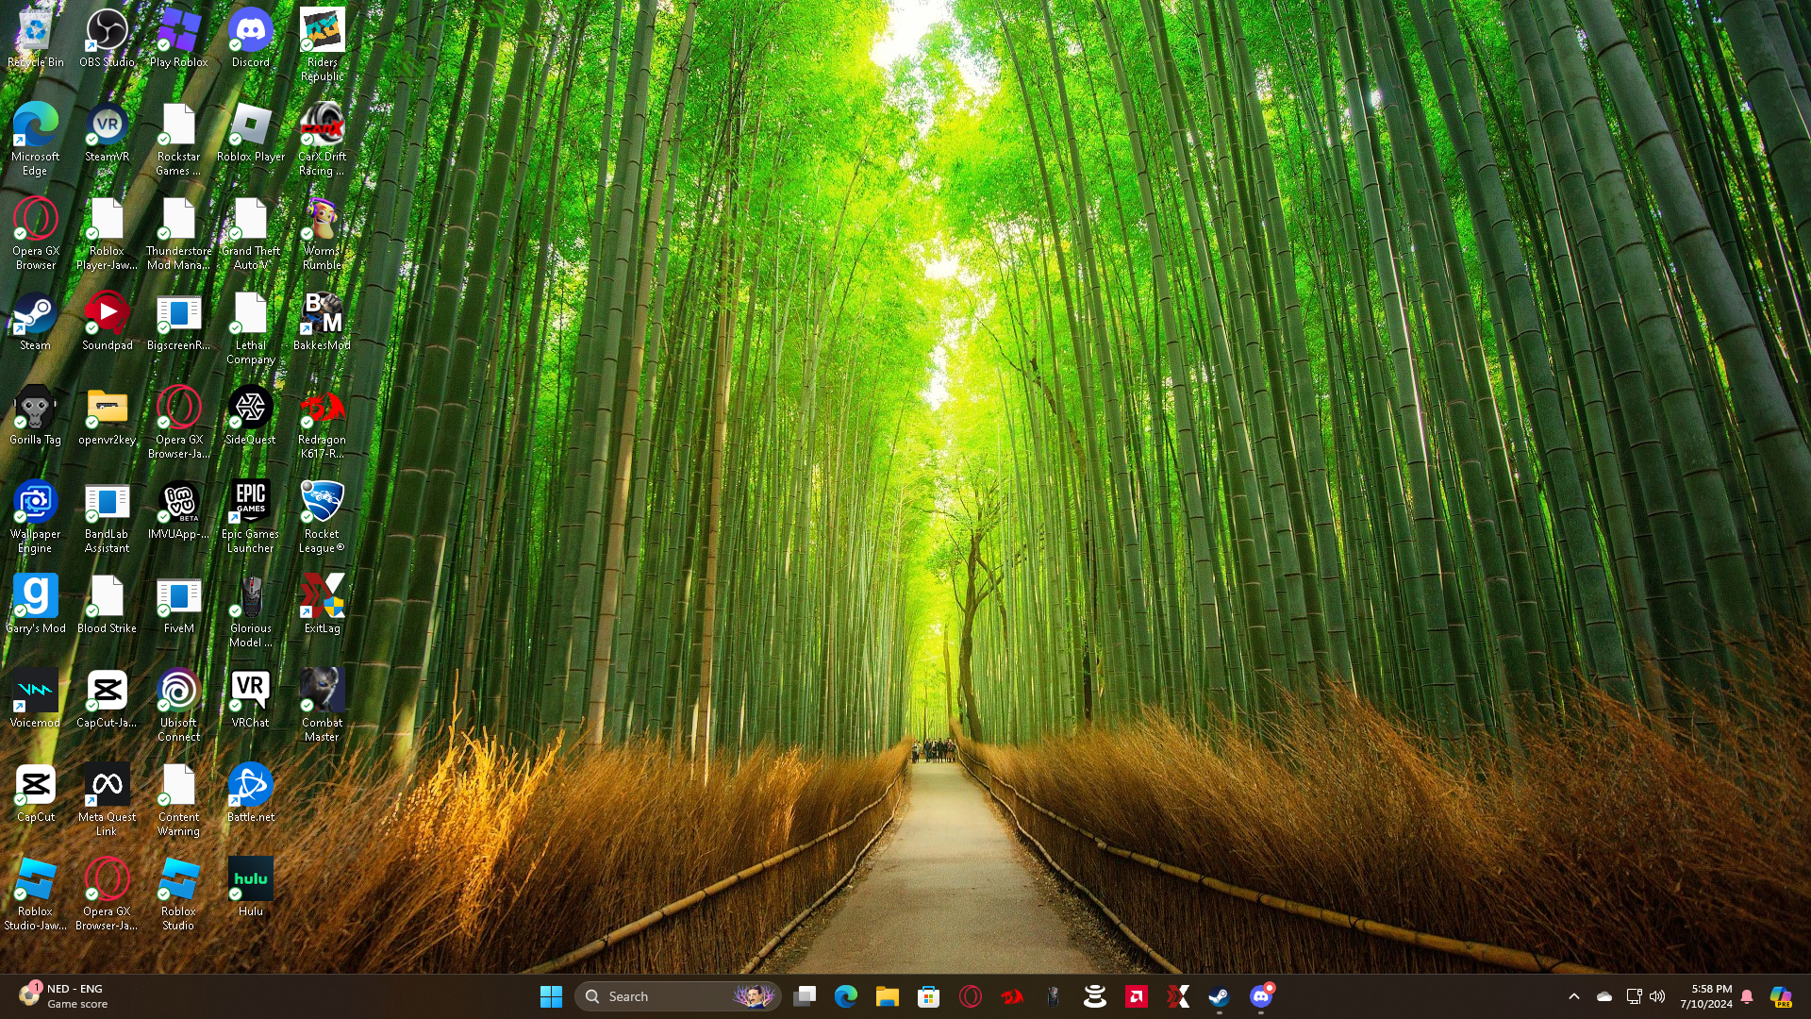Open the volume control in tray
The height and width of the screenshot is (1019, 1811).
coord(1657,996)
